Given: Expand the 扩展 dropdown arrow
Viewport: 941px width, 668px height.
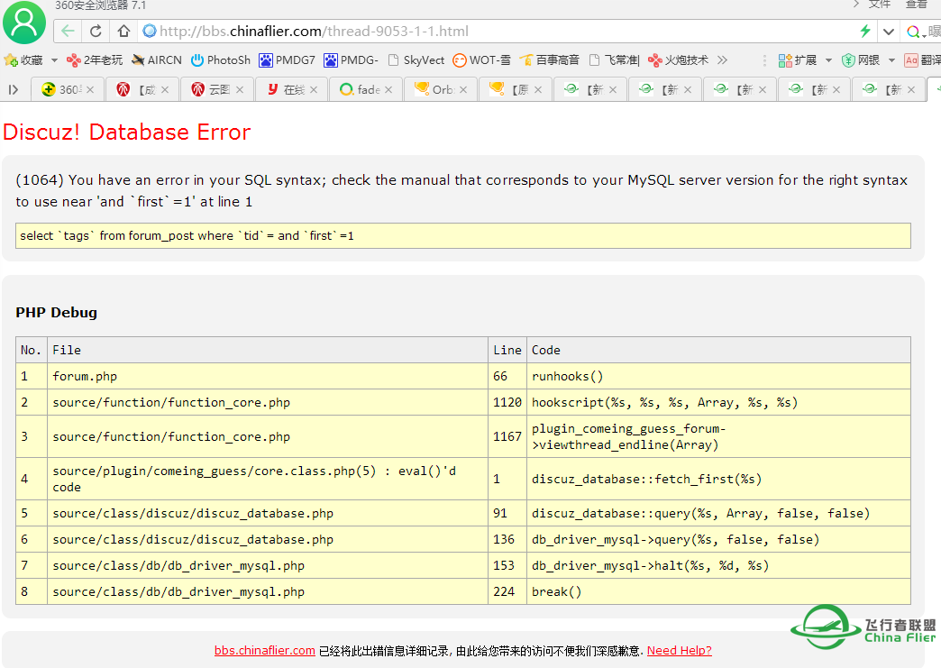Looking at the screenshot, I should tap(828, 60).
